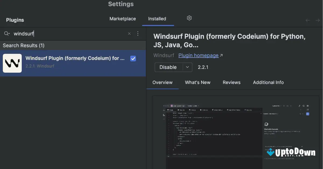The width and height of the screenshot is (323, 169).
Task: Select the Overview tab
Action: [x=162, y=83]
